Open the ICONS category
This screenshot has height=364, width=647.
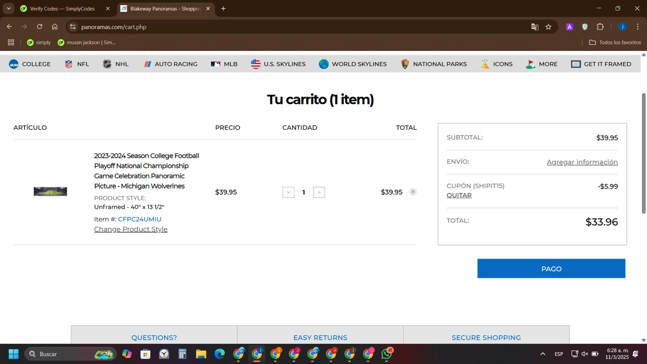coord(496,64)
